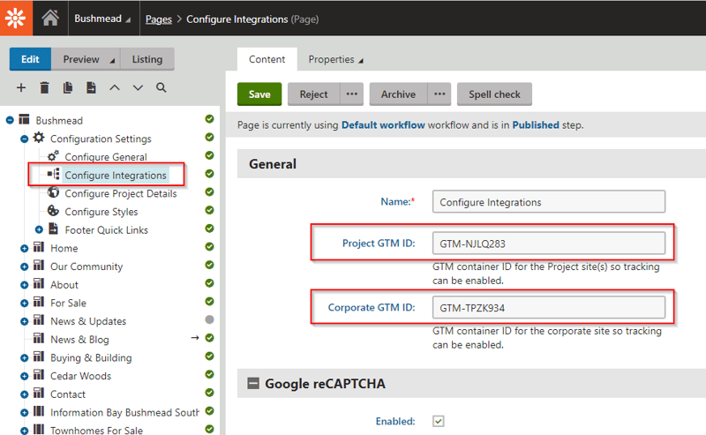Select Configure Integrations page
Image resolution: width=706 pixels, height=435 pixels.
point(116,176)
